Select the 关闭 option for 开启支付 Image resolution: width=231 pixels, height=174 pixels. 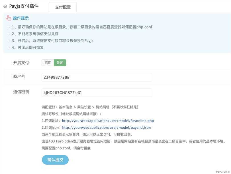[x=60, y=63]
